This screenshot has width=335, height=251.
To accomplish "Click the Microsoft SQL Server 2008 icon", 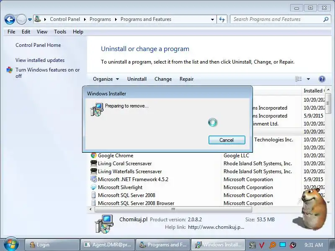I will coord(93,195).
